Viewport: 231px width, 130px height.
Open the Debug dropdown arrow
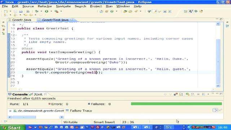tap(41, 11)
